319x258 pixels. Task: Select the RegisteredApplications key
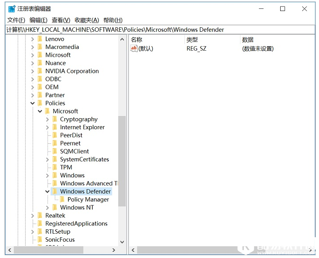(x=76, y=224)
